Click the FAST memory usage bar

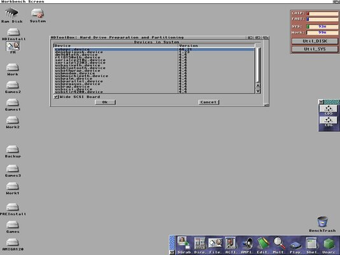(x=322, y=19)
